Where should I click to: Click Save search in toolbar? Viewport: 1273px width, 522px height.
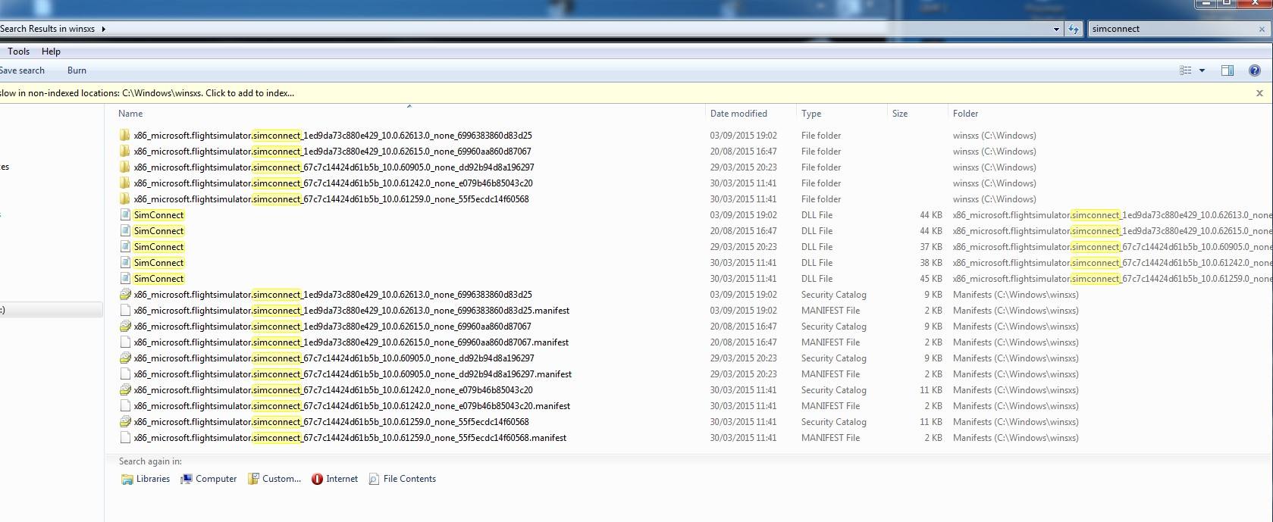point(22,70)
